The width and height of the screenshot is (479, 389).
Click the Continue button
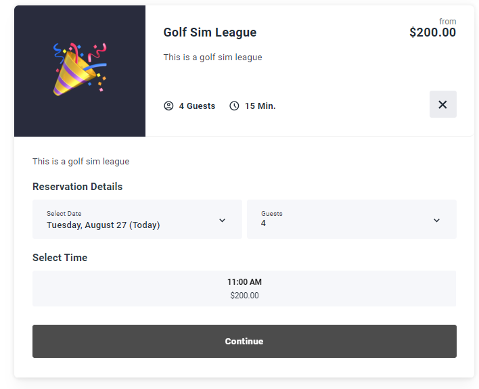[x=244, y=341]
